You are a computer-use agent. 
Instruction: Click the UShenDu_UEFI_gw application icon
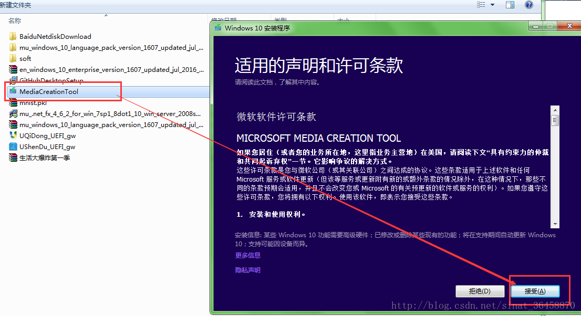pyautogui.click(x=13, y=146)
